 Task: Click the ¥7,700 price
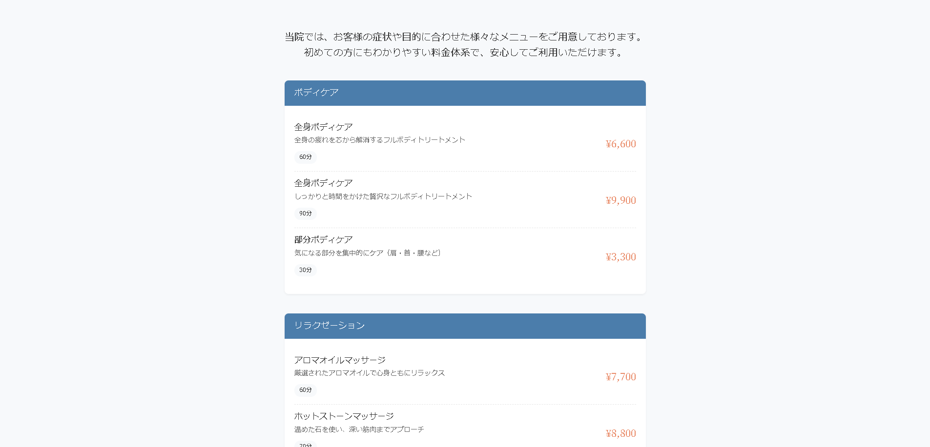[620, 377]
